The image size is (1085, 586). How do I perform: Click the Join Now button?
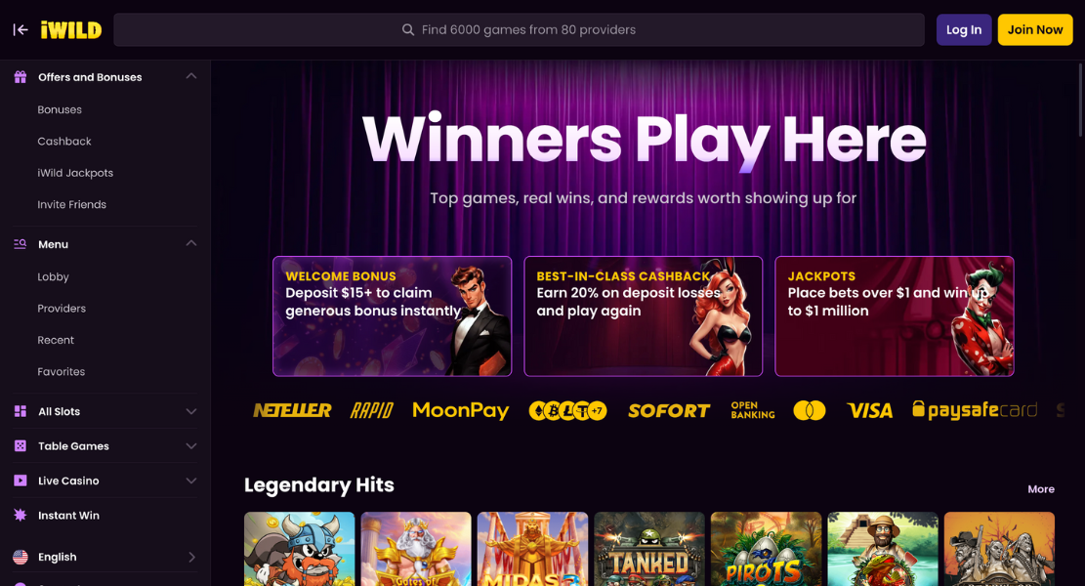1035,29
